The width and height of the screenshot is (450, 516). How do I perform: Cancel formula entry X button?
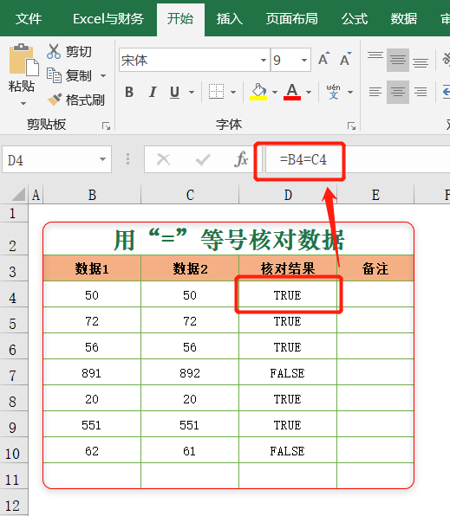pos(164,160)
